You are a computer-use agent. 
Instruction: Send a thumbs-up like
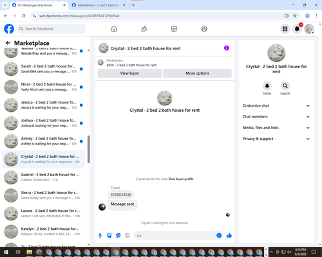tap(229, 236)
